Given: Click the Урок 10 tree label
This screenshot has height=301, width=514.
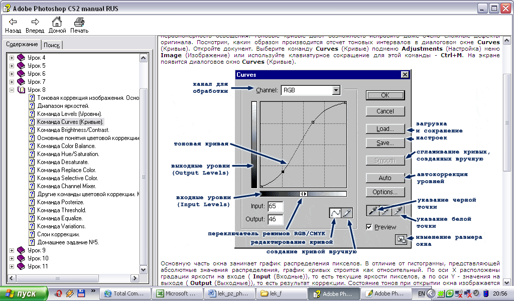Looking at the screenshot, I should pos(38,258).
